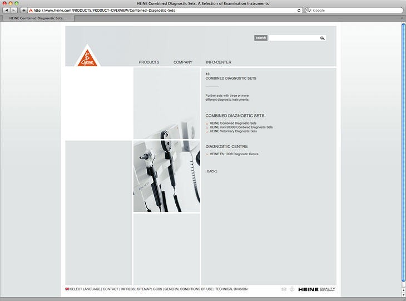Open GENERAL CONDITIONS OF USE link

tap(189, 289)
